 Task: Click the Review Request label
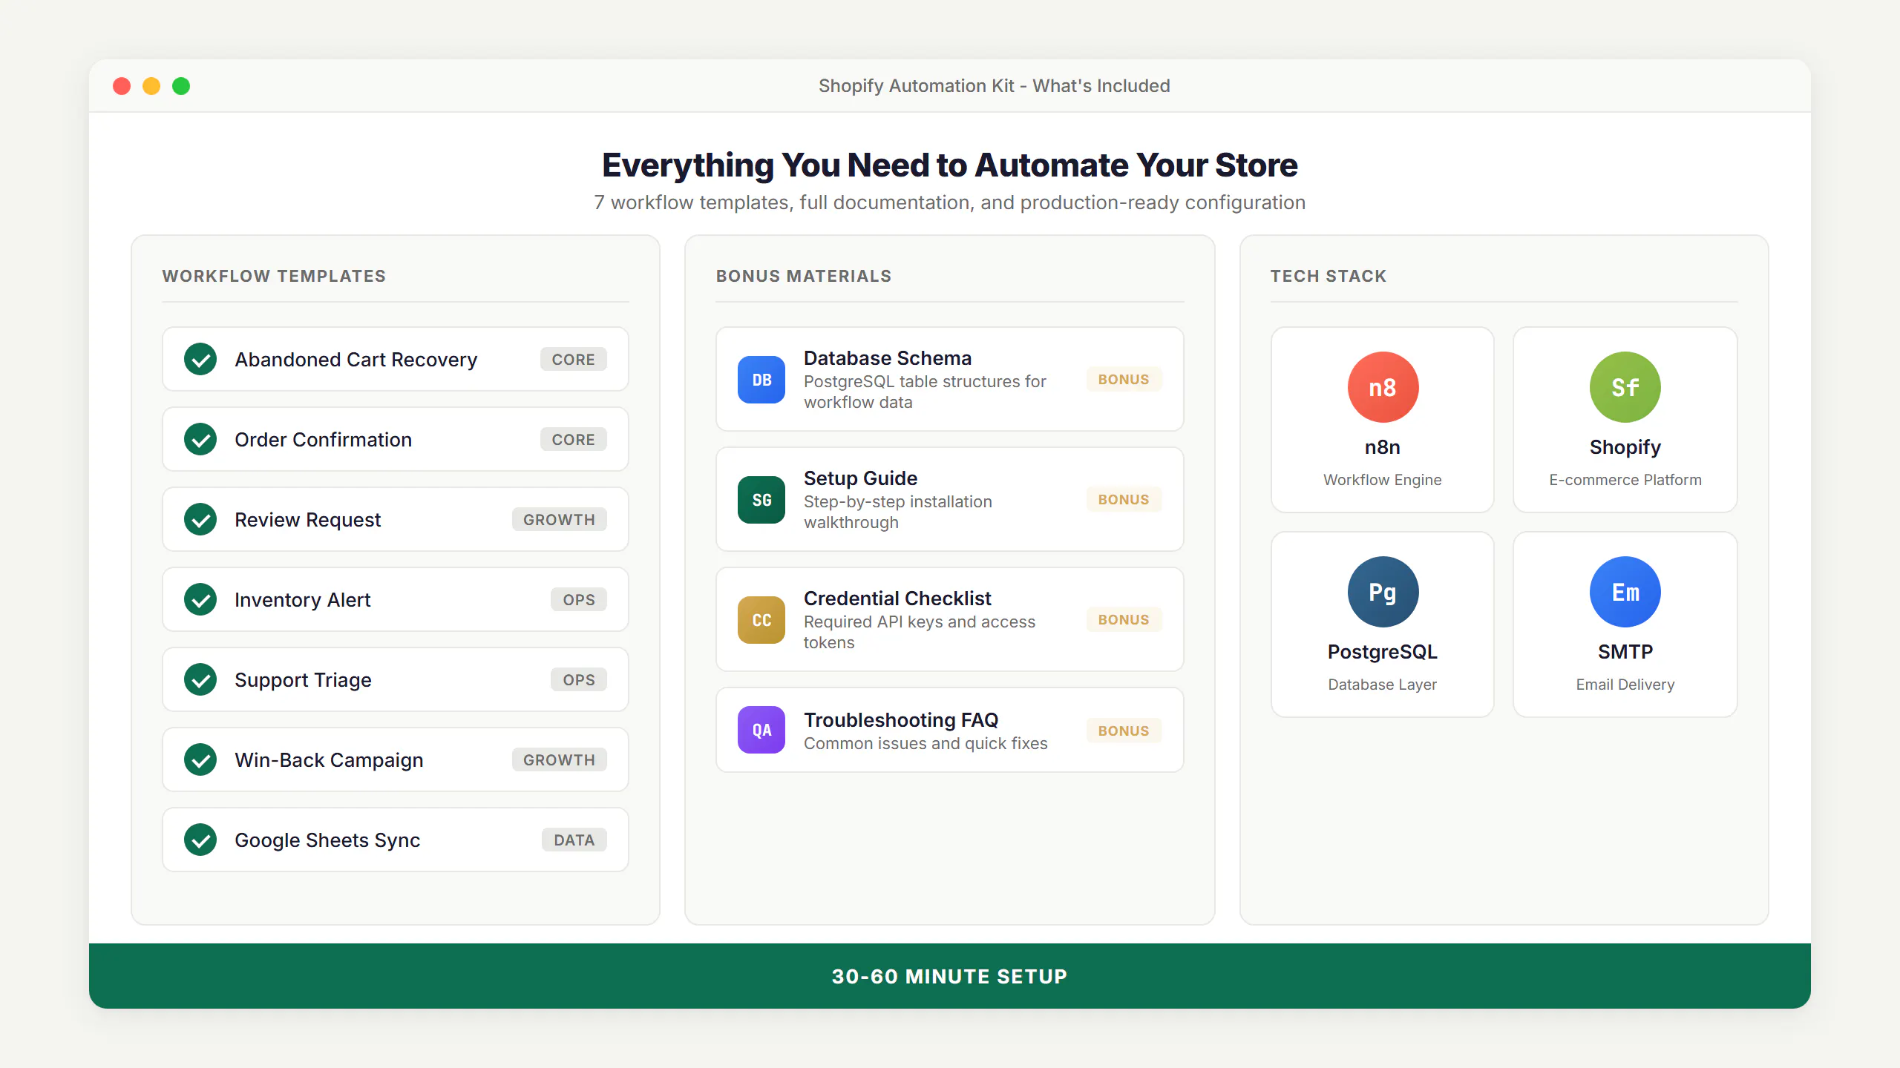(x=308, y=520)
